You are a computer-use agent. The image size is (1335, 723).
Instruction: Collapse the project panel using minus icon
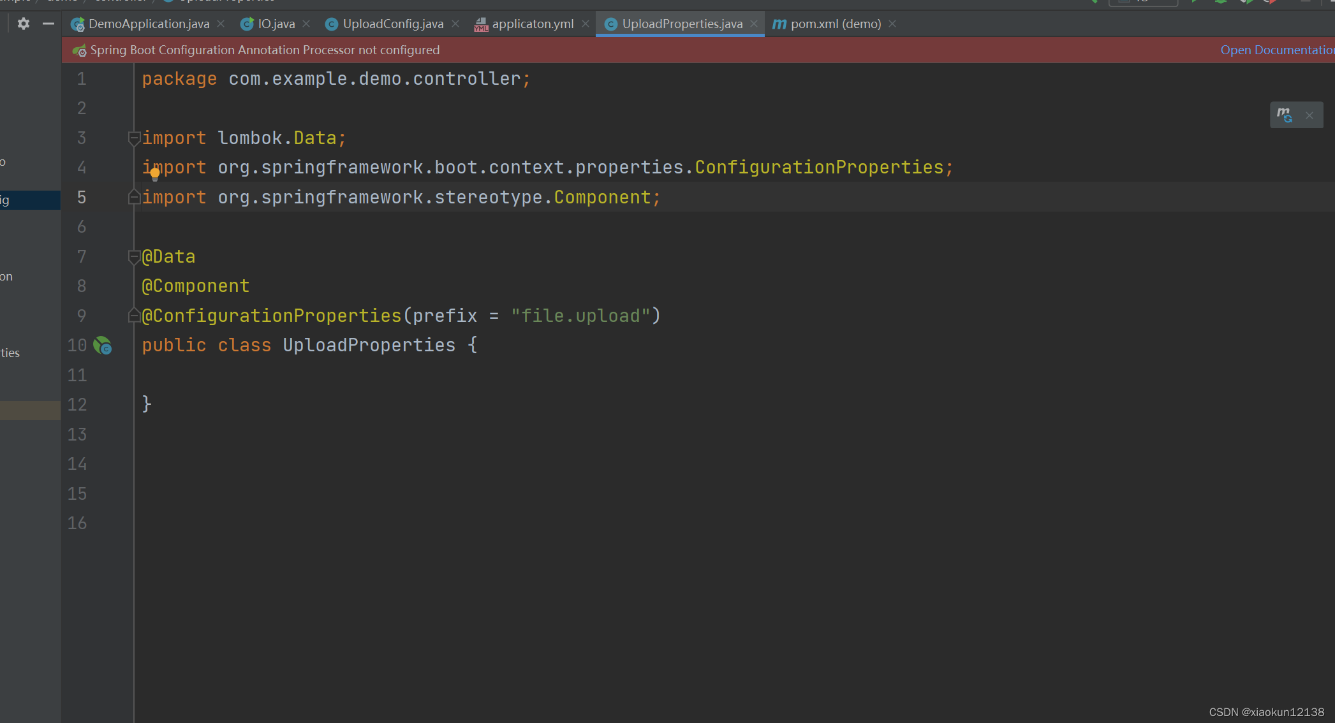[48, 24]
